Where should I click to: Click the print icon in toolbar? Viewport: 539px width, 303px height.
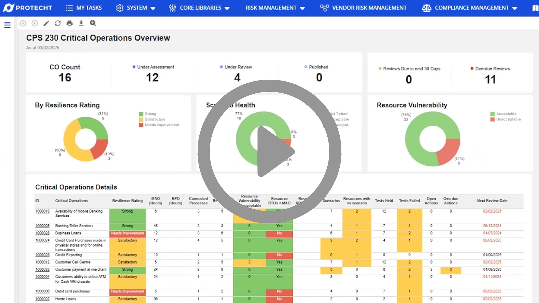click(x=70, y=23)
